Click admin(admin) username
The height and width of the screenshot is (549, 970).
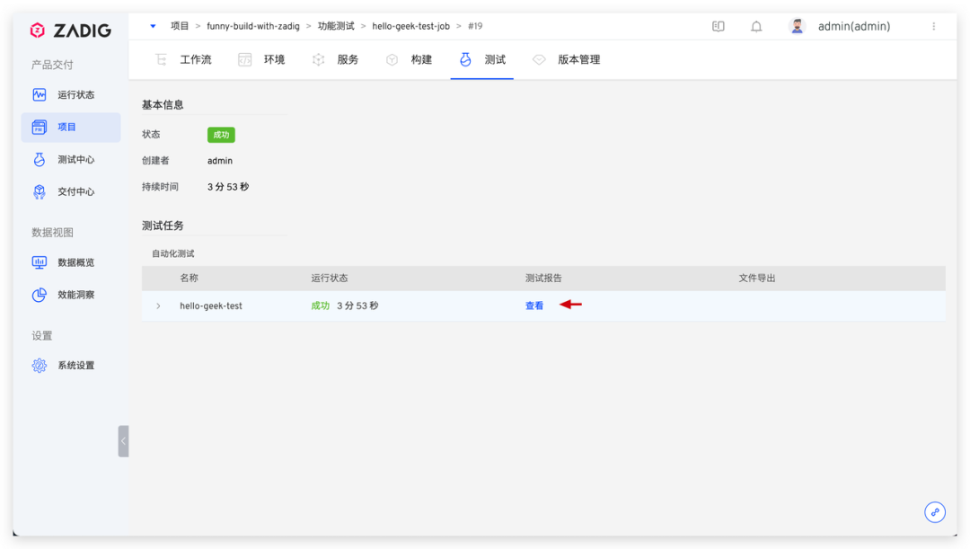point(854,26)
